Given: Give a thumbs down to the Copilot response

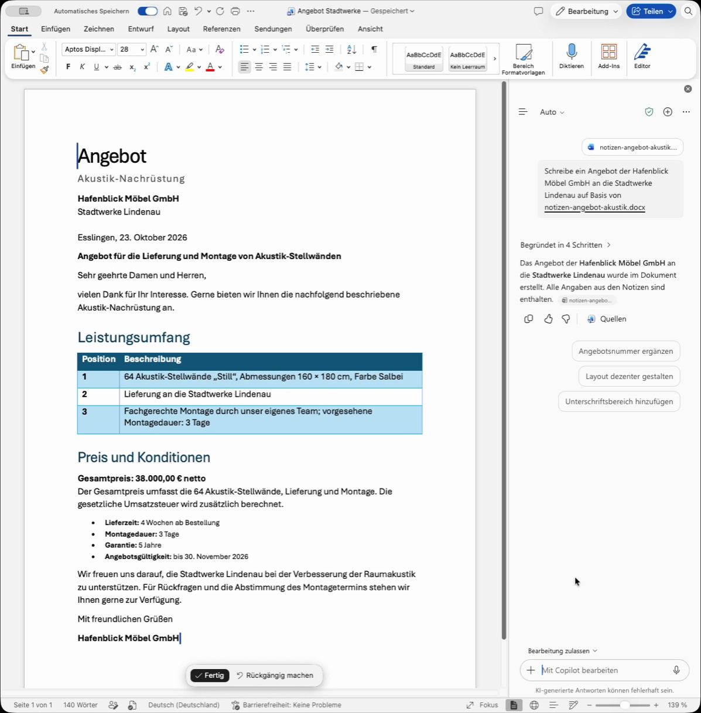Looking at the screenshot, I should pyautogui.click(x=566, y=319).
